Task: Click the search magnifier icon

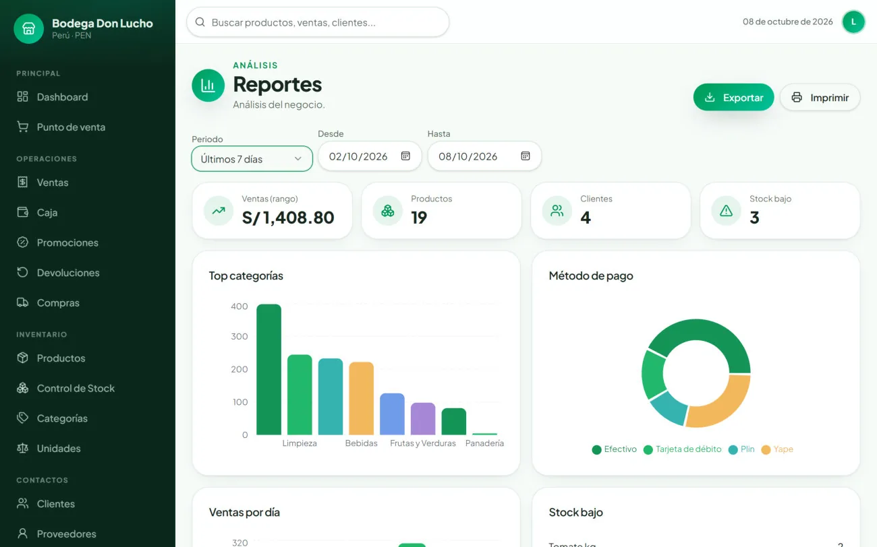Action: 200,22
